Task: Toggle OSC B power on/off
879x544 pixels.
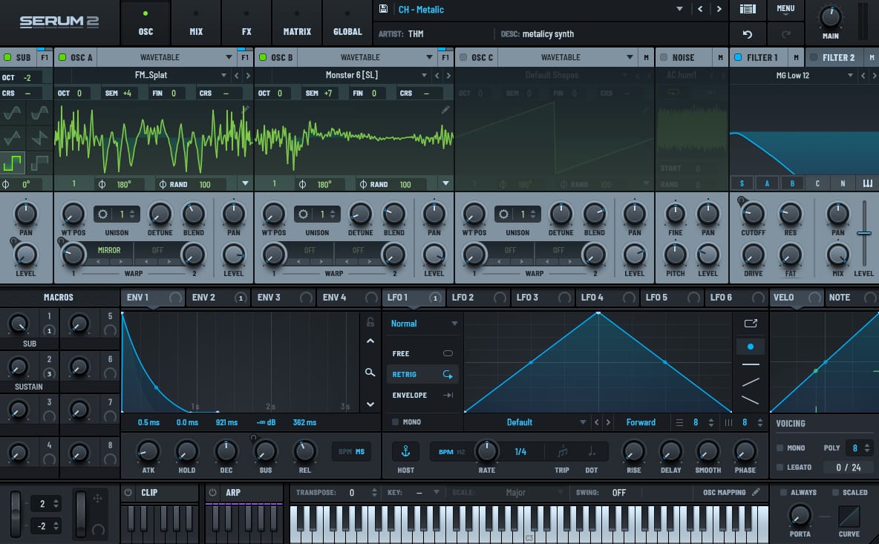Action: pyautogui.click(x=262, y=57)
